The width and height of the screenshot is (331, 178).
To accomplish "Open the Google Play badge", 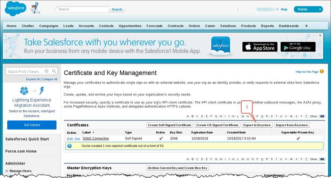I will pos(298,47).
